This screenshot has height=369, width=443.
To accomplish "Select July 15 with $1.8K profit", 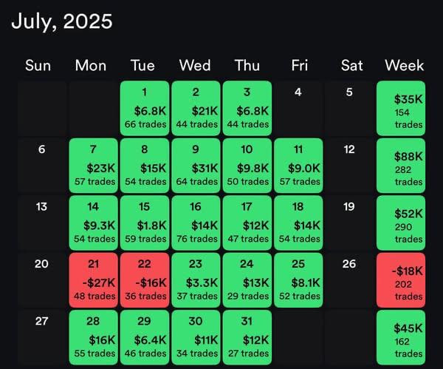I will coord(143,223).
